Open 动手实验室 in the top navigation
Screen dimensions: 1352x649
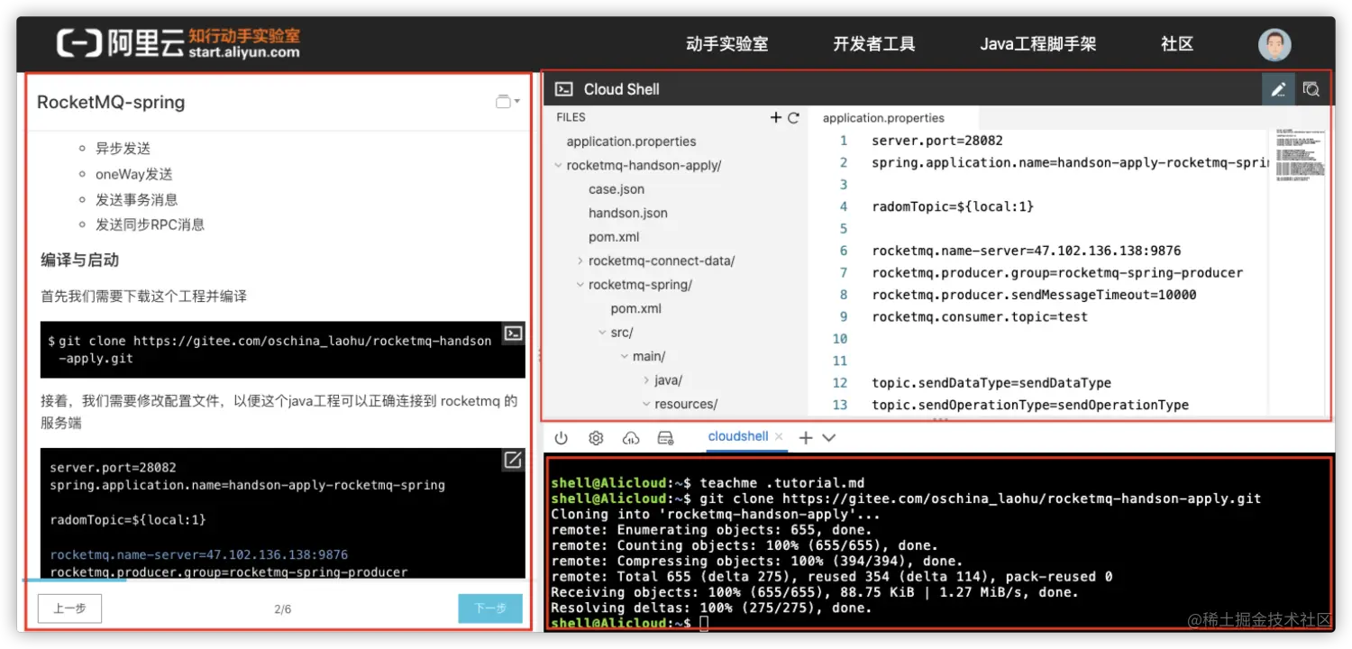coord(726,44)
